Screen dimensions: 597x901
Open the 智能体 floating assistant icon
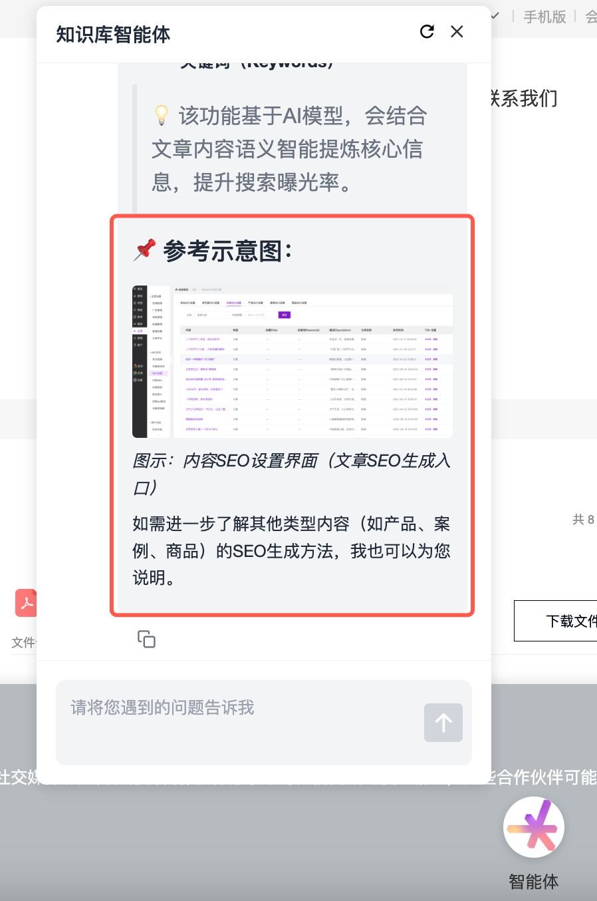(x=534, y=827)
